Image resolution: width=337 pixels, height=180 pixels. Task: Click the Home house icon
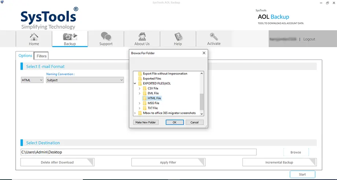click(x=34, y=37)
